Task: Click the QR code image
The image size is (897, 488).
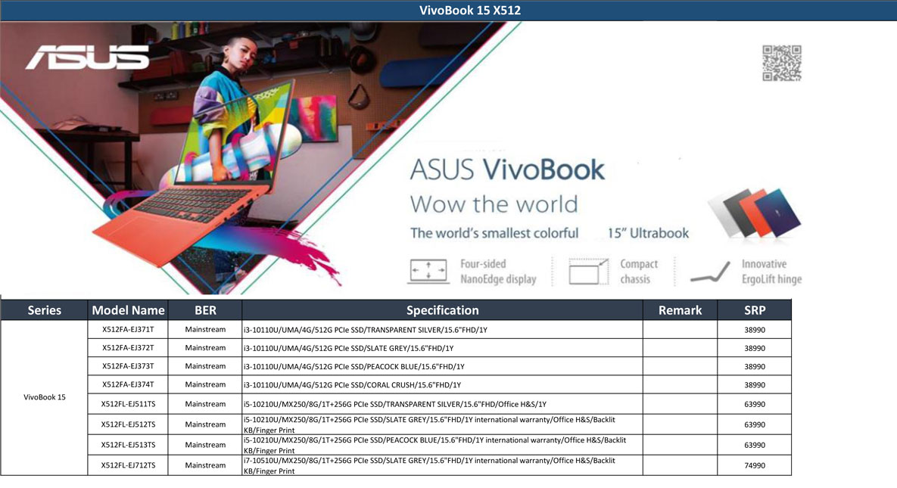Action: coord(781,63)
